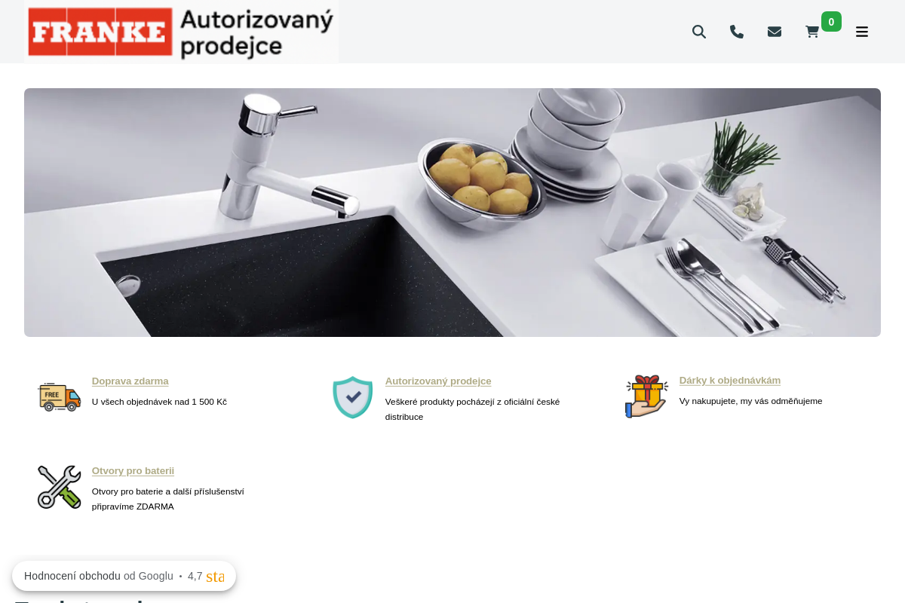Image resolution: width=905 pixels, height=603 pixels.
Task: Open the search magnifier icon
Action: point(699,32)
